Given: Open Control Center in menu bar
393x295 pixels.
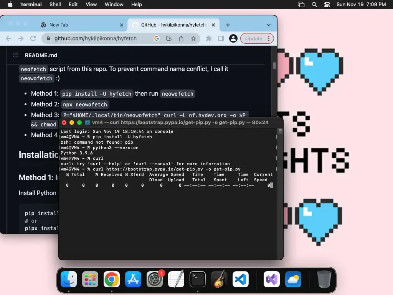Looking at the screenshot, I should pyautogui.click(x=327, y=5).
